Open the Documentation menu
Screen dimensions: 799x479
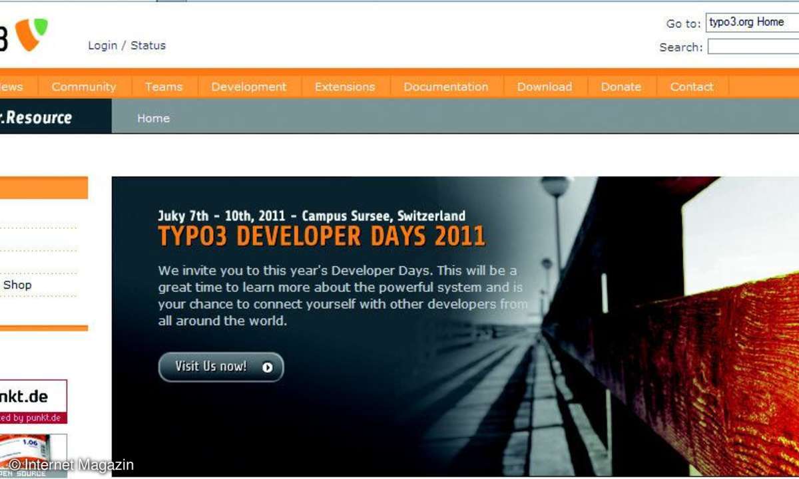[x=446, y=86]
